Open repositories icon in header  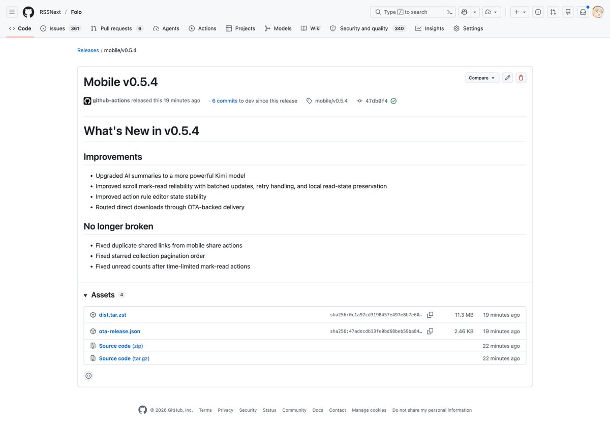pos(568,12)
